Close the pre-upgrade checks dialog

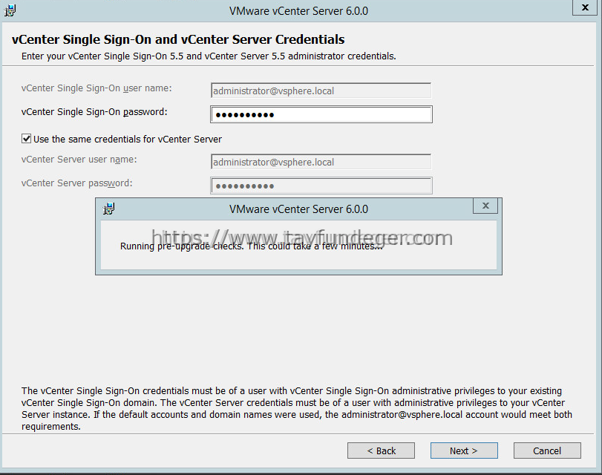[x=485, y=206]
